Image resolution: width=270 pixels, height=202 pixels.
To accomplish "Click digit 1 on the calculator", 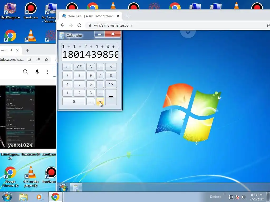I will [67, 93].
